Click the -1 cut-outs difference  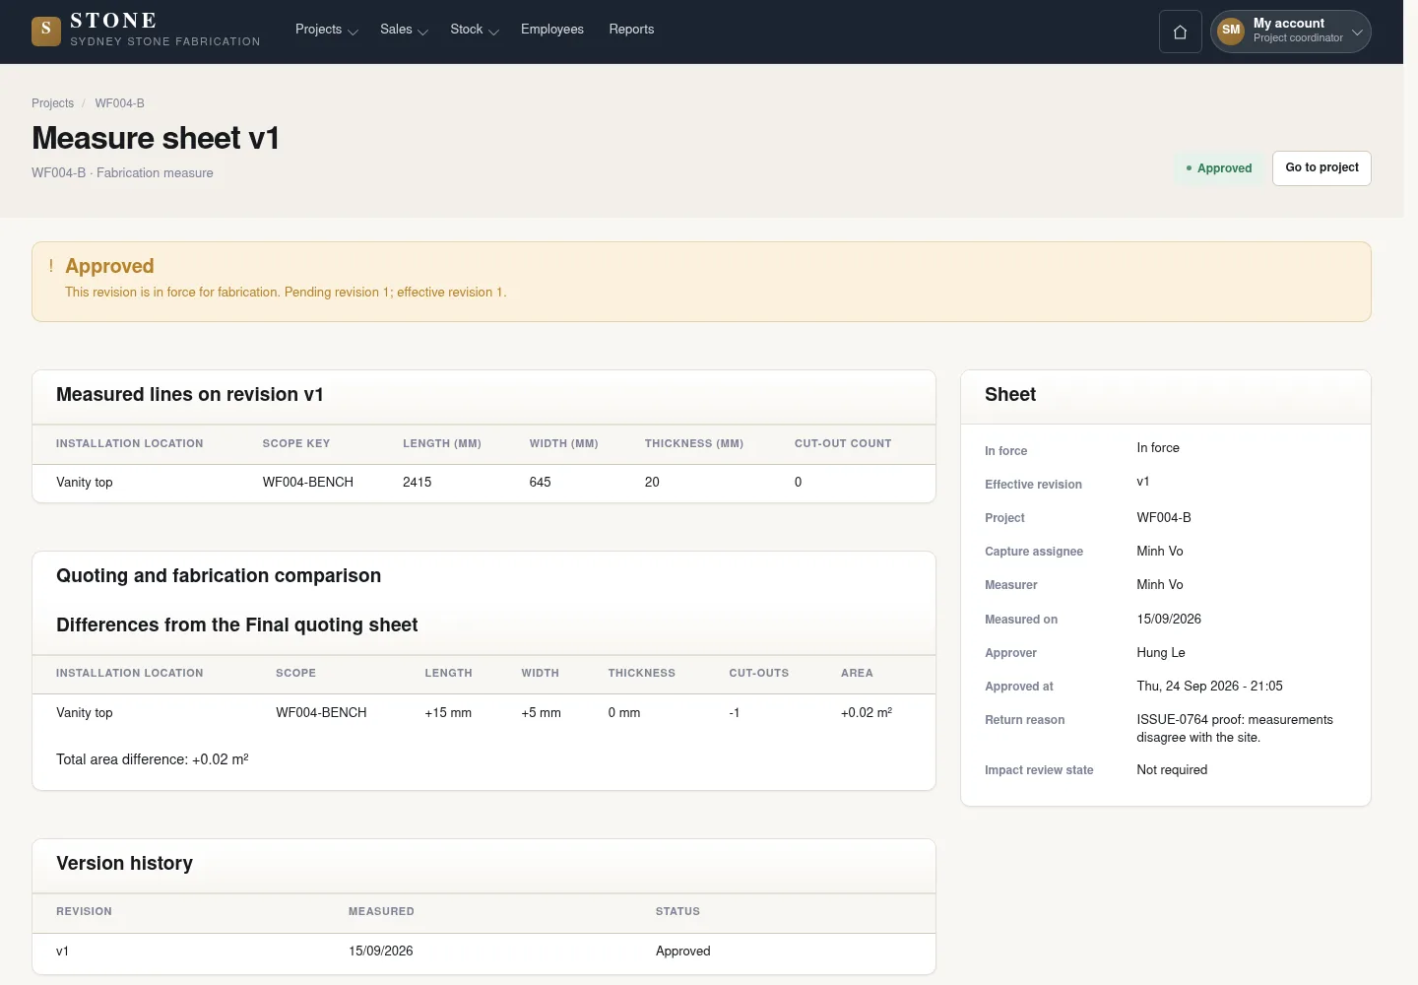(735, 713)
